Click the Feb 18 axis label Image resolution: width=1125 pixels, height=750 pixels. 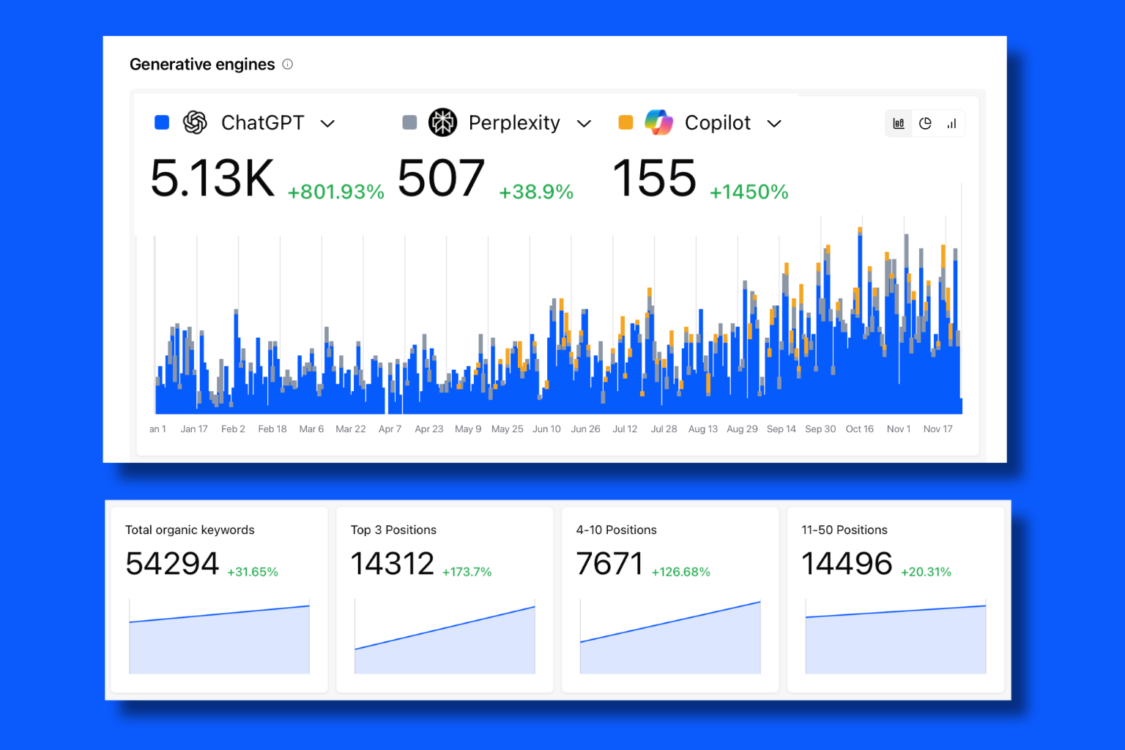pos(272,429)
